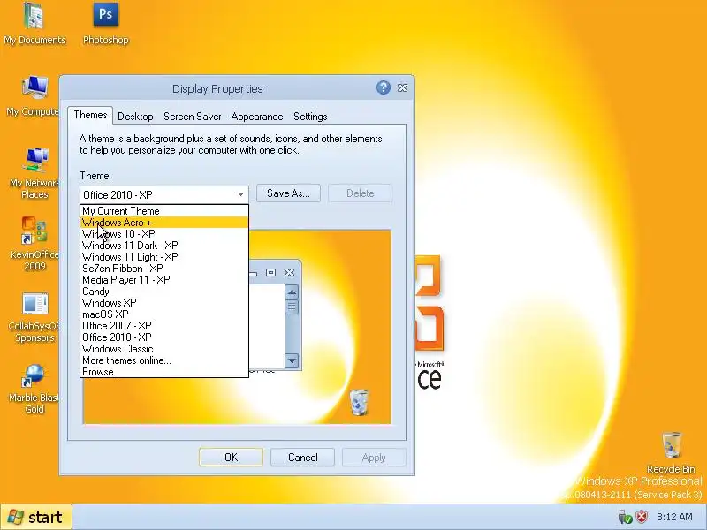This screenshot has width=707, height=530.
Task: Choose the Candy theme
Action: point(164,291)
